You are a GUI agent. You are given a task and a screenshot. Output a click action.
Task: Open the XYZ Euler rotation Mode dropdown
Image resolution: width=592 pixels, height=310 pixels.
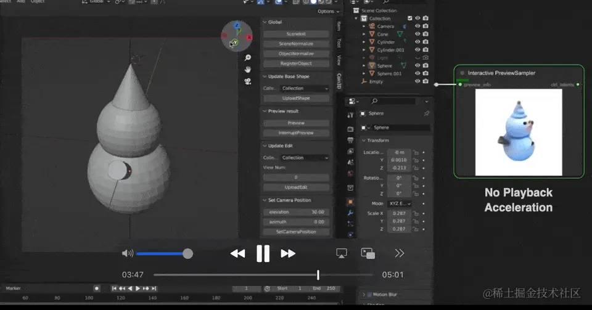[x=400, y=203]
